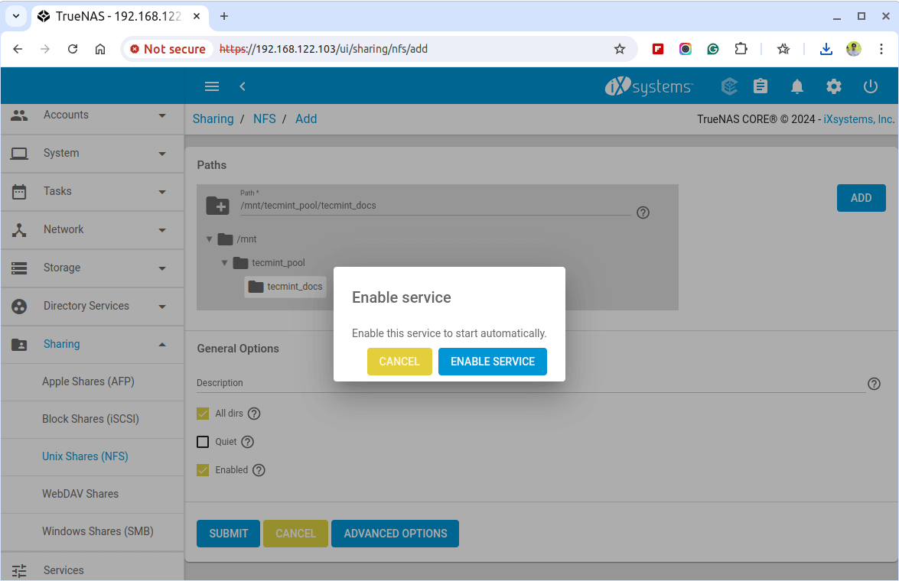The width and height of the screenshot is (899, 581).
Task: Expand the Storage menu arrow
Action: [x=162, y=268]
